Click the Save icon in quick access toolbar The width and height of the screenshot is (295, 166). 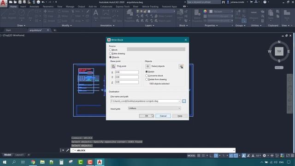20,2
